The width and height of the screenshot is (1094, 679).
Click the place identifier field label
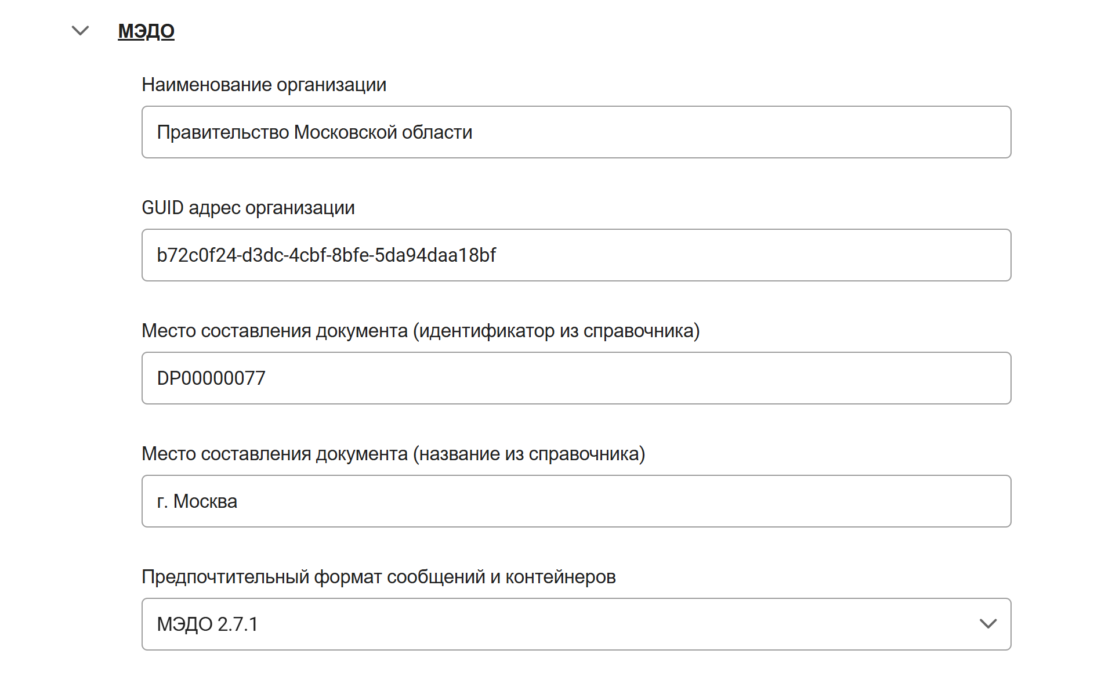(421, 331)
